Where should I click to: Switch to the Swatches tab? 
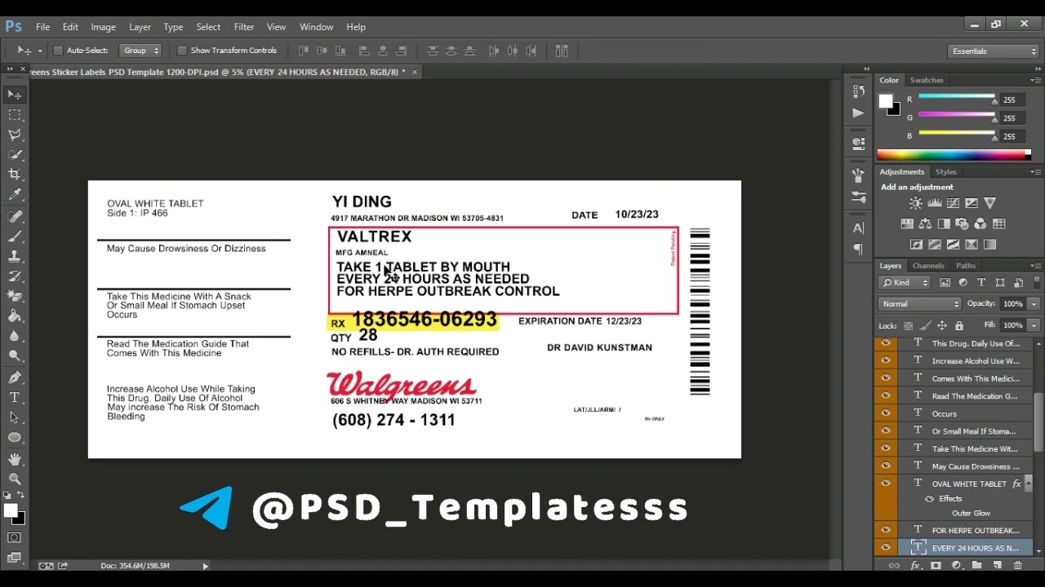pos(927,81)
